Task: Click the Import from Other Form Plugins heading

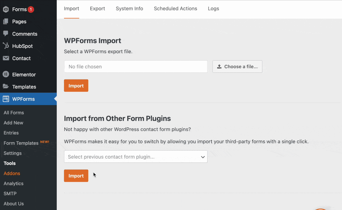Action: (x=117, y=118)
